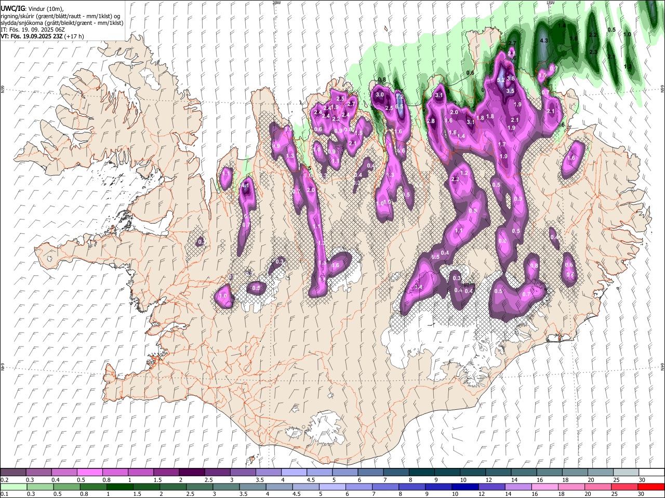Click the 'VT: Fös. 19.09.2025 23Z (+17 h)' line

point(42,36)
